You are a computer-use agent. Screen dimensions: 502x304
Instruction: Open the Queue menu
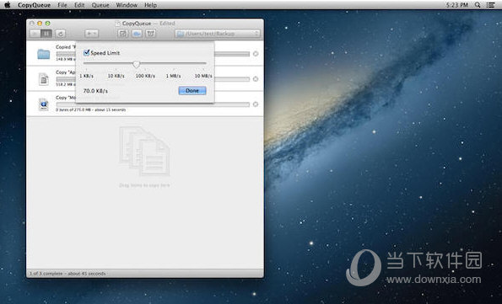pos(100,5)
